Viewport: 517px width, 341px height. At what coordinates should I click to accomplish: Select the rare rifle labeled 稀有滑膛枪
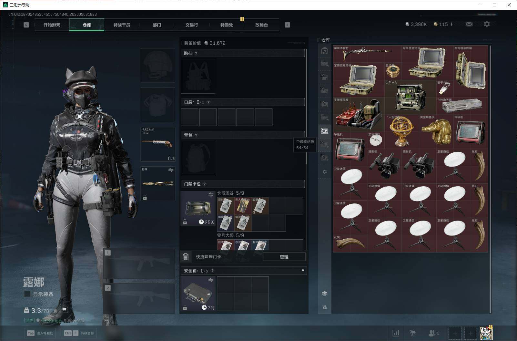click(x=367, y=54)
